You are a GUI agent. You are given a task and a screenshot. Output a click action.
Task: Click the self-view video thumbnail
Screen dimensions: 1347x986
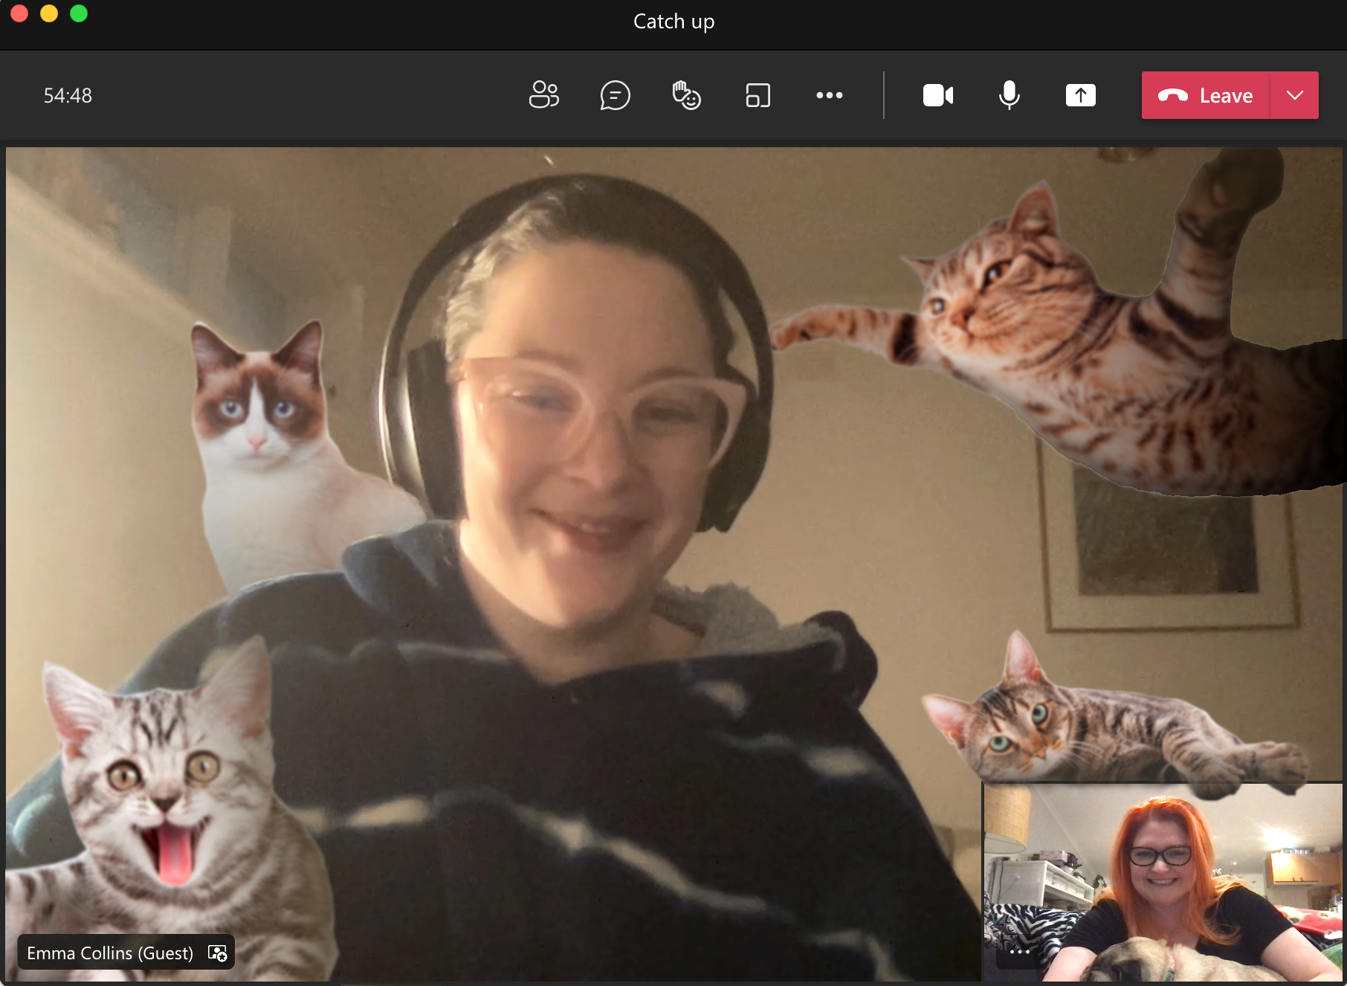[1163, 882]
